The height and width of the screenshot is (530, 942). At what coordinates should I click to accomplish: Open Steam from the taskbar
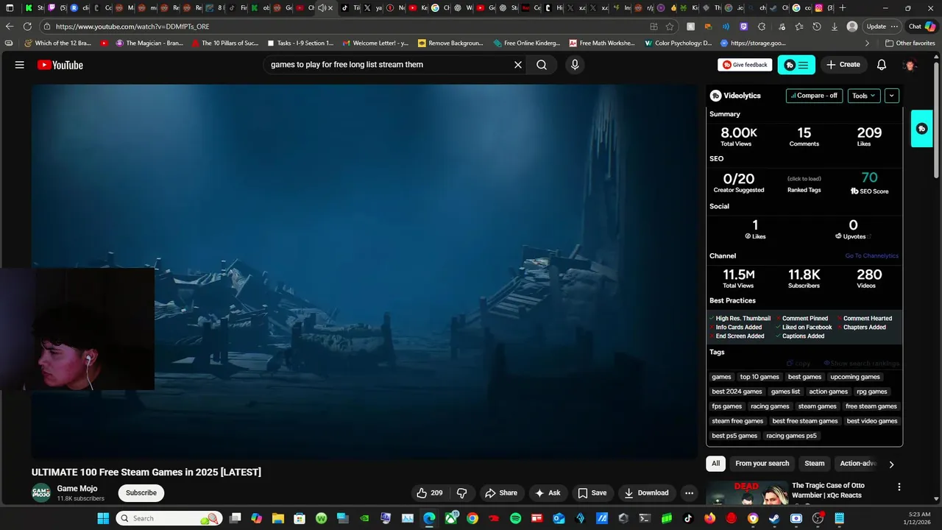(x=774, y=518)
